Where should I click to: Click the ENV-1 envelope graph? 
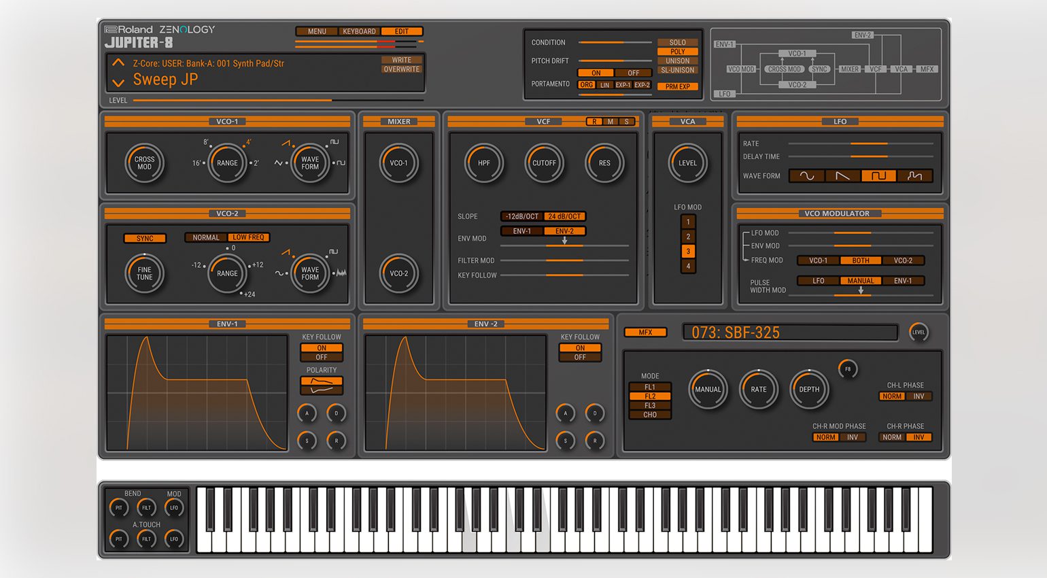click(x=197, y=392)
